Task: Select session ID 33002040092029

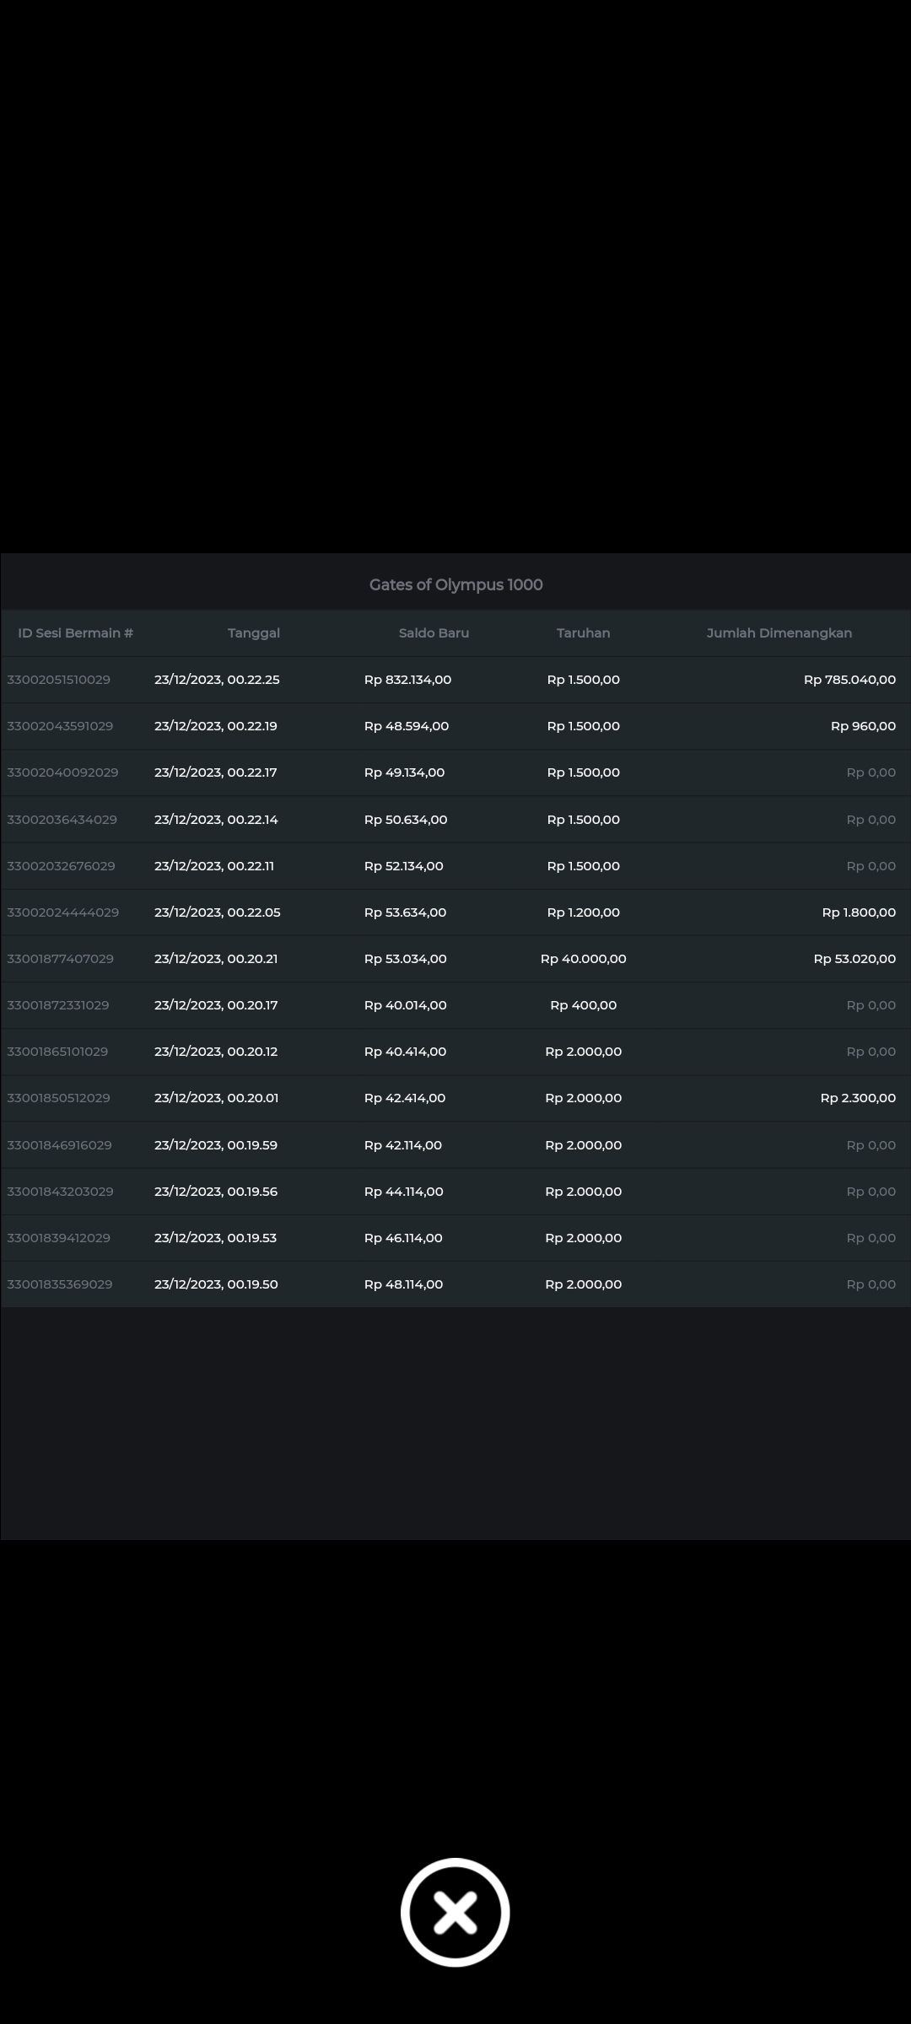Action: coord(62,772)
